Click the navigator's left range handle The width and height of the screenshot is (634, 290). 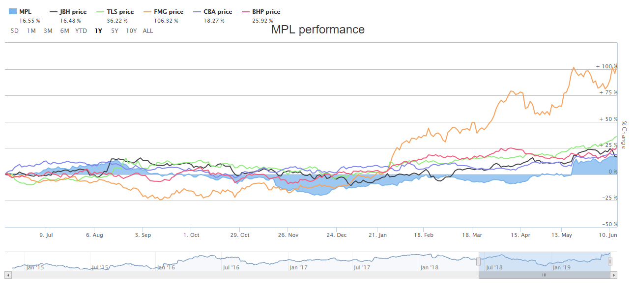coord(478,262)
